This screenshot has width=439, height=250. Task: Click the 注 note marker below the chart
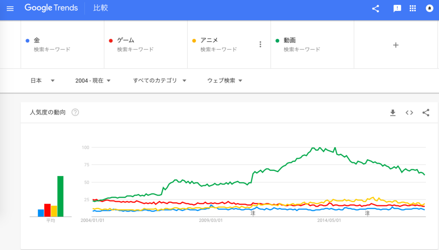coord(253,212)
